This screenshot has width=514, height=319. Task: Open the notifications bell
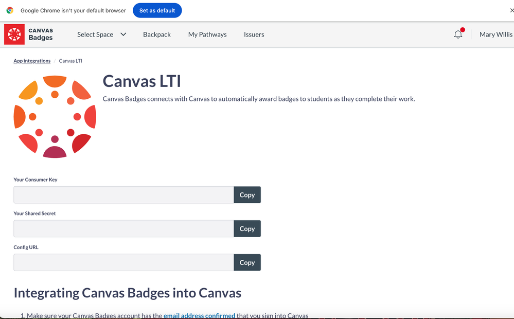458,34
